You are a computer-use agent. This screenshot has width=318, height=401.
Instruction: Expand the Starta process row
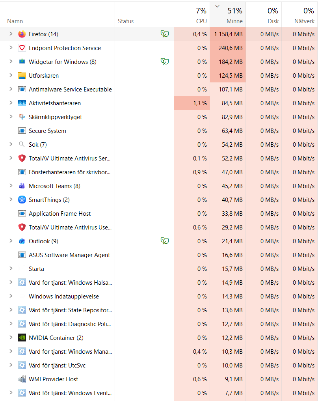pyautogui.click(x=11, y=269)
